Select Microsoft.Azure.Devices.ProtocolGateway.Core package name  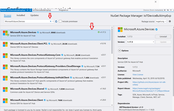click(x=35, y=55)
